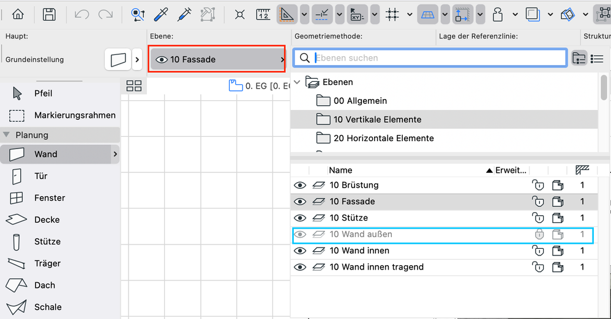
Task: Click the Save floppy disk icon
Action: coord(49,15)
